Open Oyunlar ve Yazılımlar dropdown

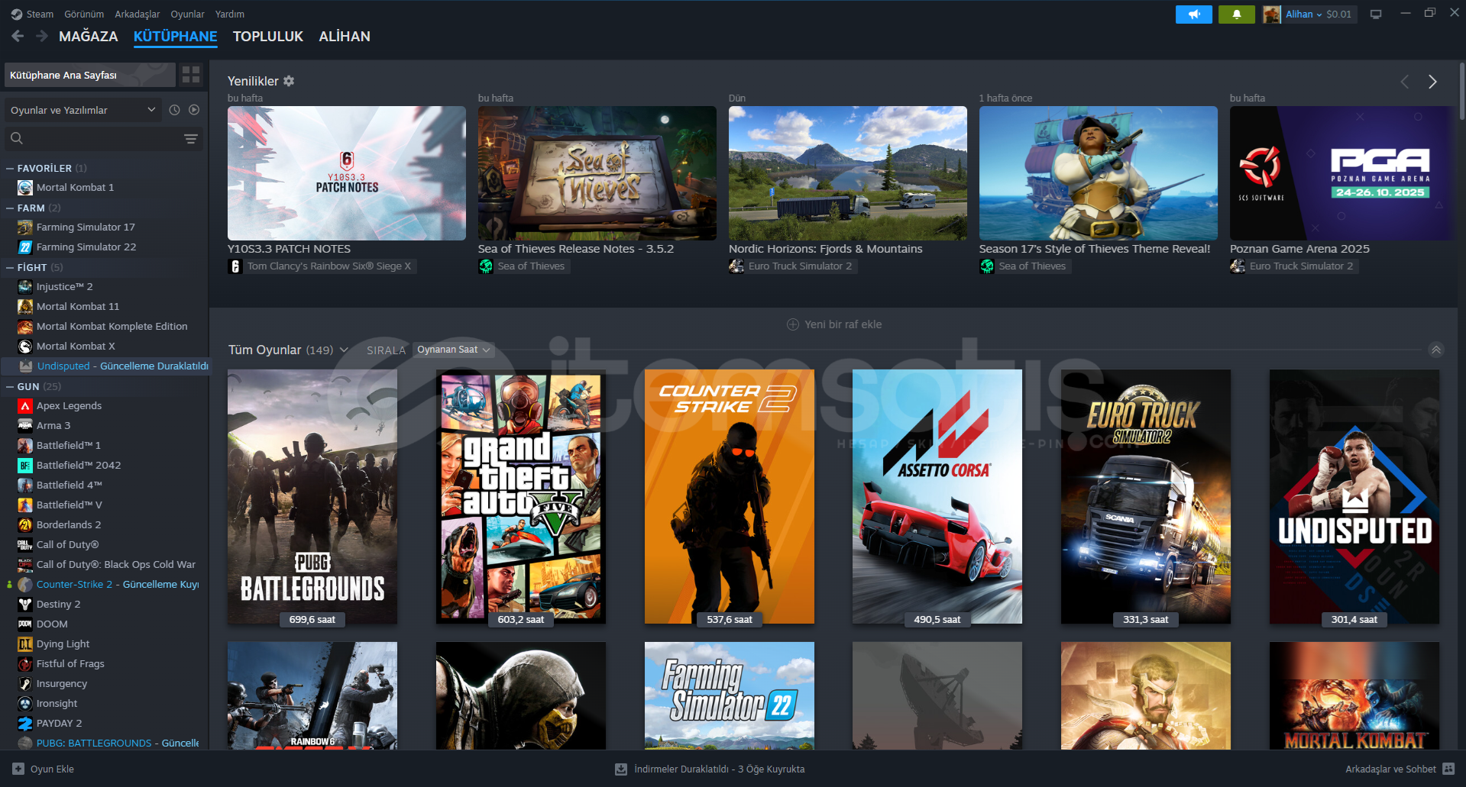point(83,110)
